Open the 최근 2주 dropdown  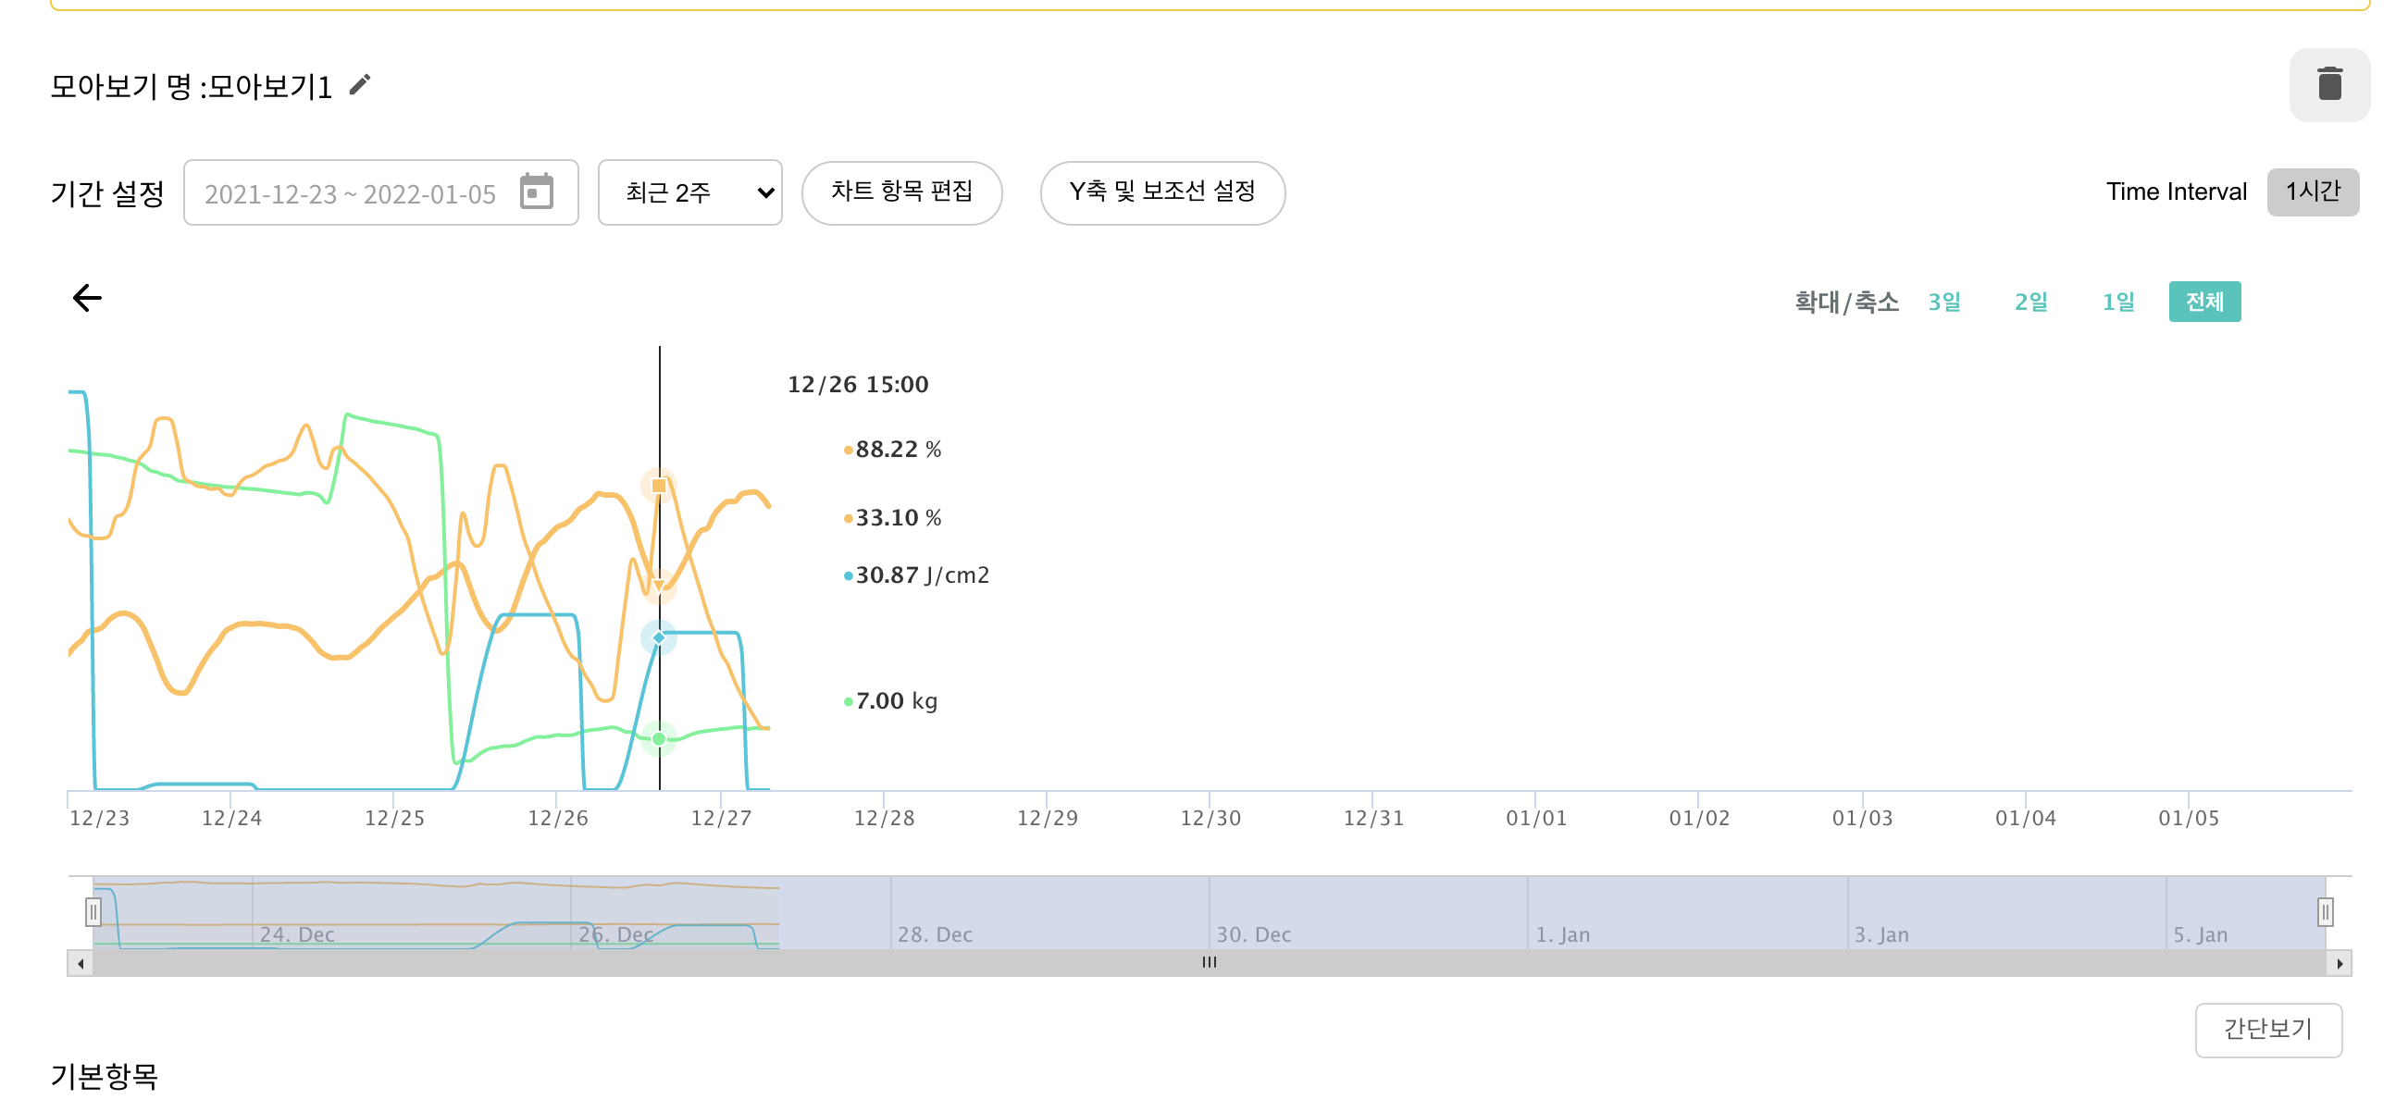click(x=689, y=192)
